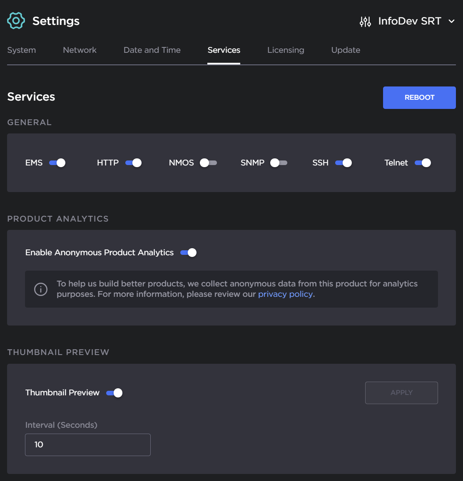Toggle the SSH service off

344,163
